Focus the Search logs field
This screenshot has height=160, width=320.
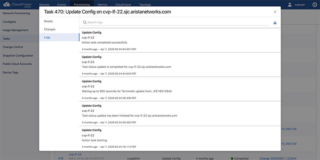tap(175, 23)
